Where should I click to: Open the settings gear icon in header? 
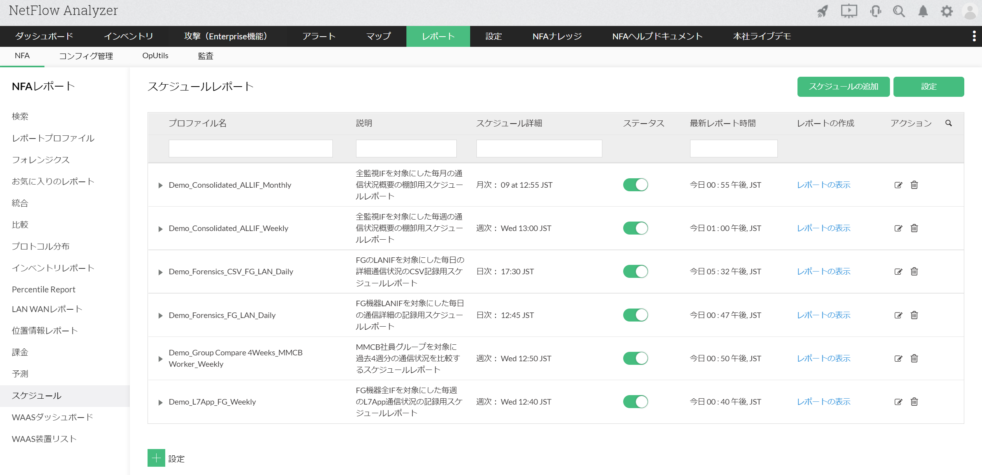(947, 11)
